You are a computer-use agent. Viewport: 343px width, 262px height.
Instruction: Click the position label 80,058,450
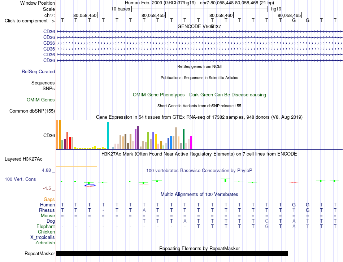pos(84,15)
